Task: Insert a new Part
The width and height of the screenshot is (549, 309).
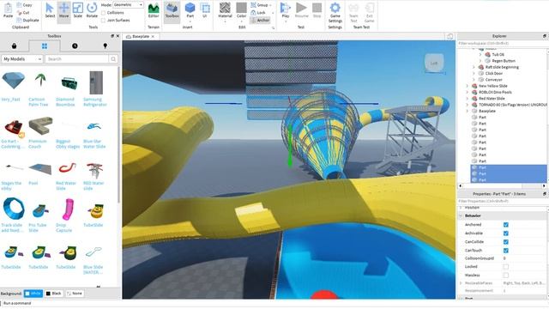Action: [x=190, y=9]
